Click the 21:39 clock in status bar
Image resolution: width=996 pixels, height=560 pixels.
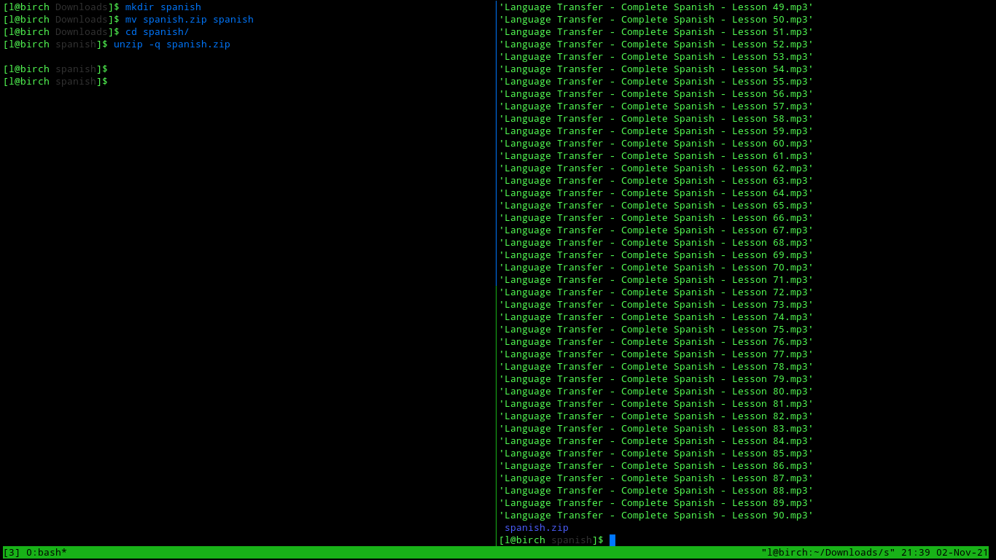[916, 553]
